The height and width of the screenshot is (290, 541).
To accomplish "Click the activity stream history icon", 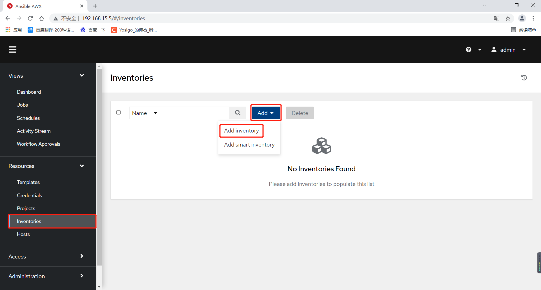I will 524,78.
